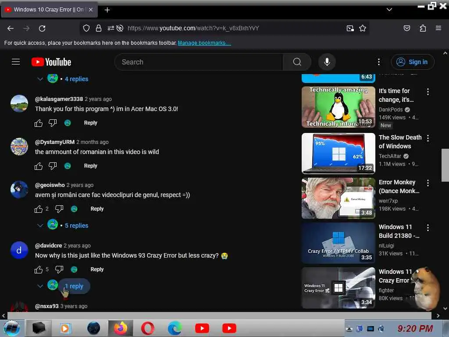Click the 9:20 PM taskbar clock
449x337 pixels.
coord(415,328)
